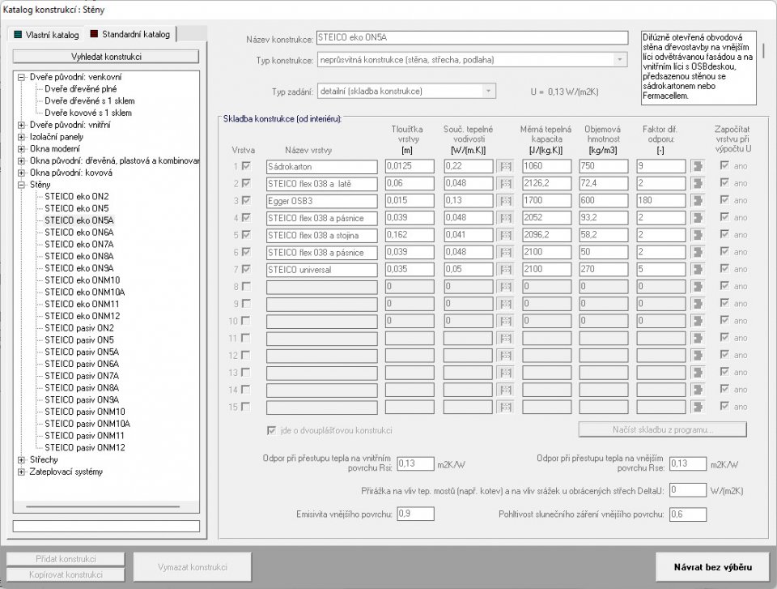Open the Typ konstrukce dropdown
The image size is (777, 589).
[x=619, y=60]
